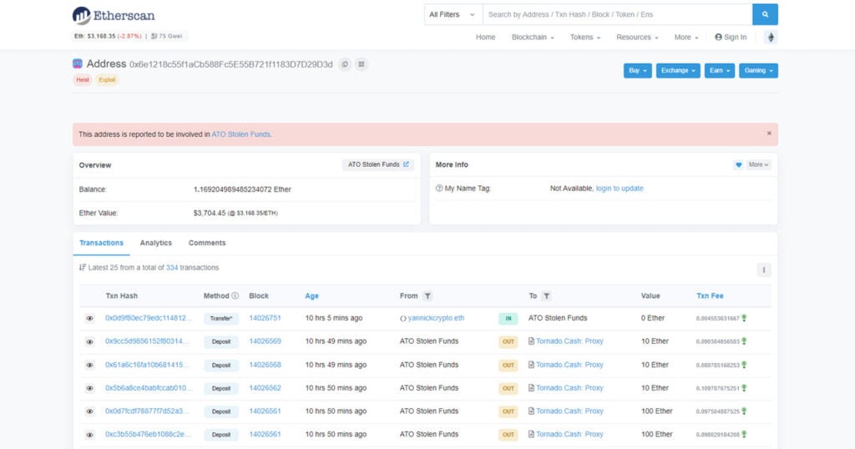Click the Heist tag label

click(83, 79)
